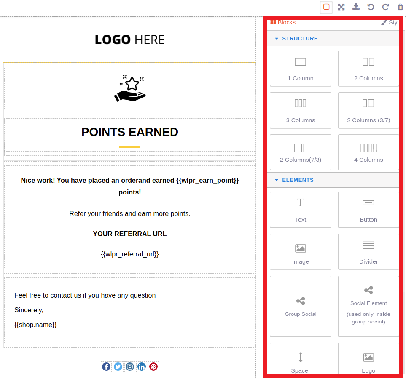Choose the Divider element
Image resolution: width=406 pixels, height=378 pixels.
pos(368,251)
